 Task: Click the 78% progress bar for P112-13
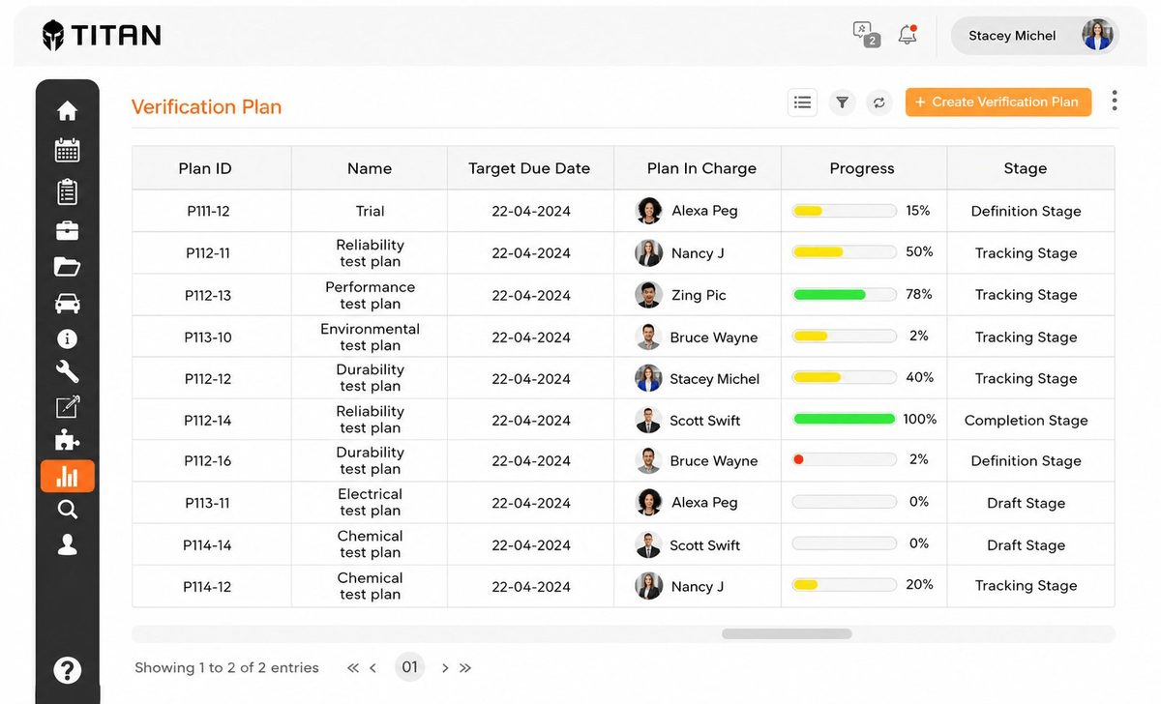pos(845,294)
